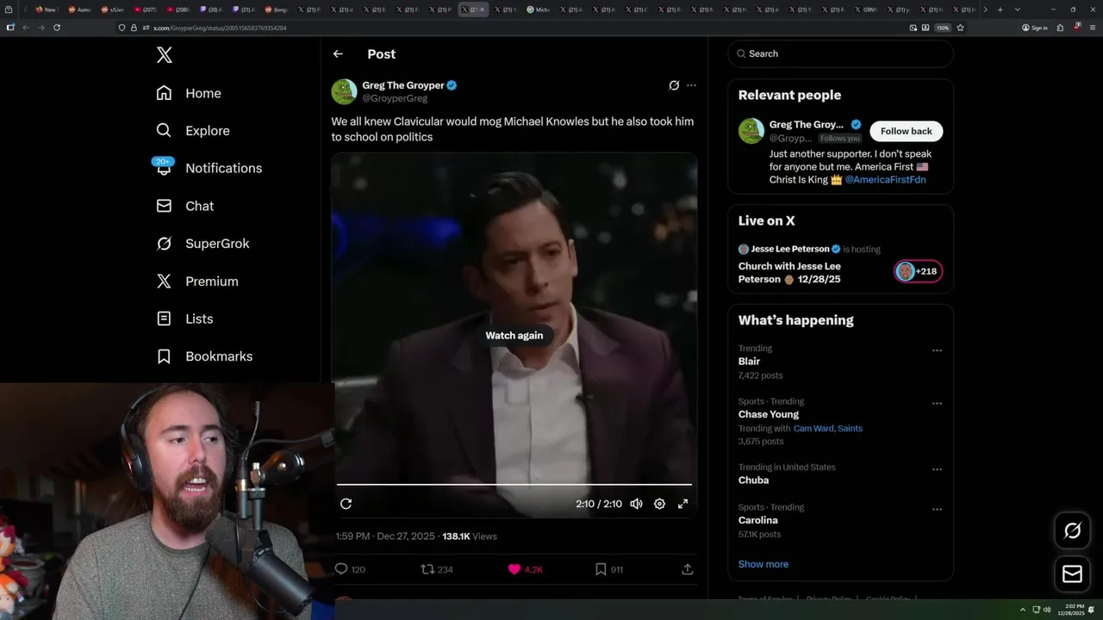This screenshot has width=1103, height=620.
Task: Click the Grok icon on the post
Action: coord(674,85)
